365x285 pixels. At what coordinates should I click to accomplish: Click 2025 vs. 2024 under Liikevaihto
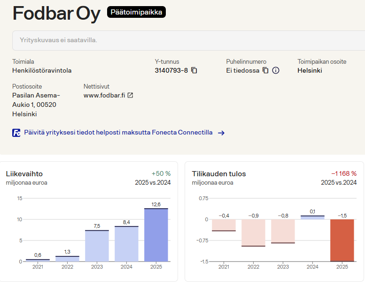153,182
